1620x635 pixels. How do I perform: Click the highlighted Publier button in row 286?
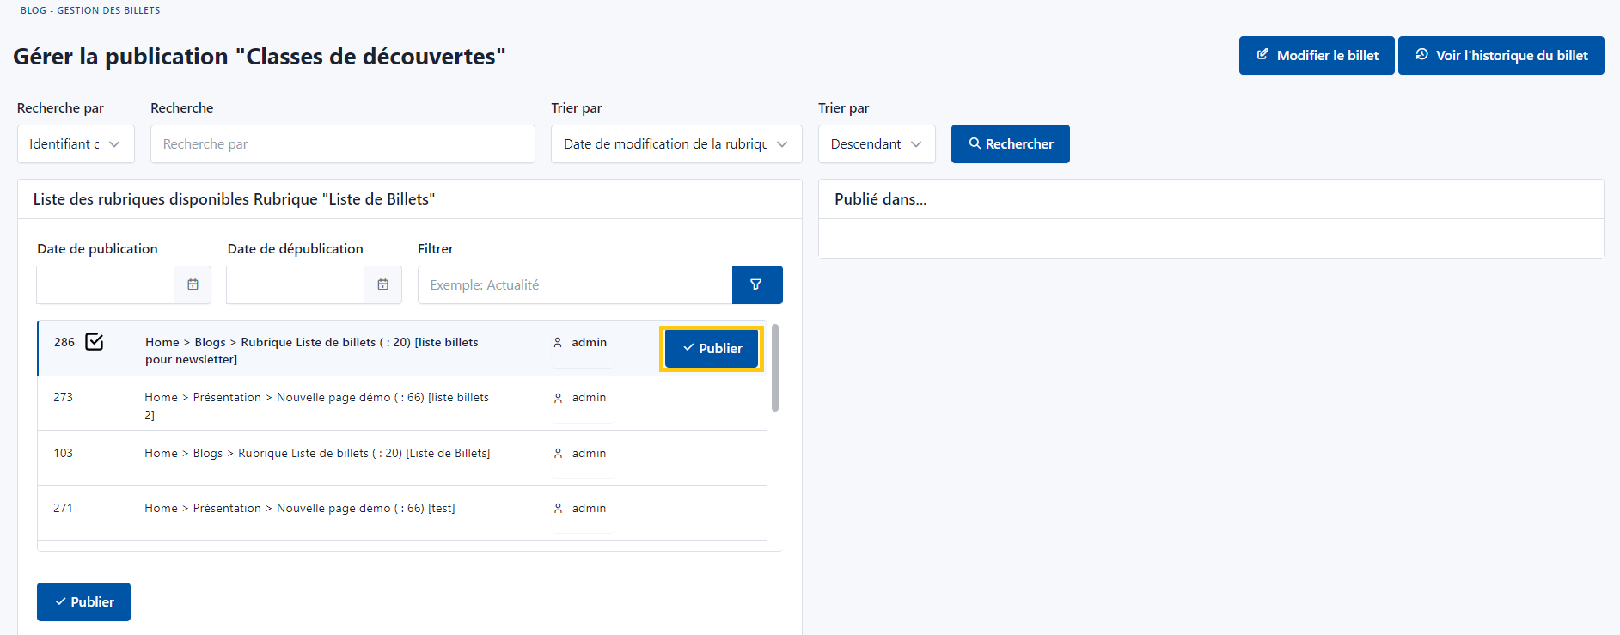(712, 349)
